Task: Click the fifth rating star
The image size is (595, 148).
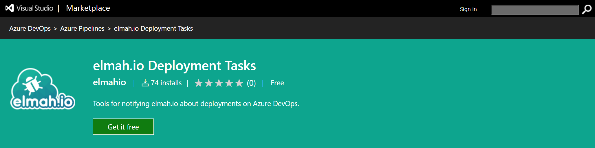Action: coord(239,83)
